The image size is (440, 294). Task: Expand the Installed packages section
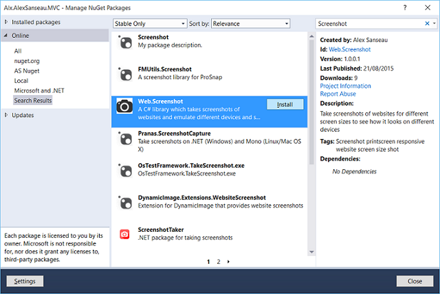[6, 22]
